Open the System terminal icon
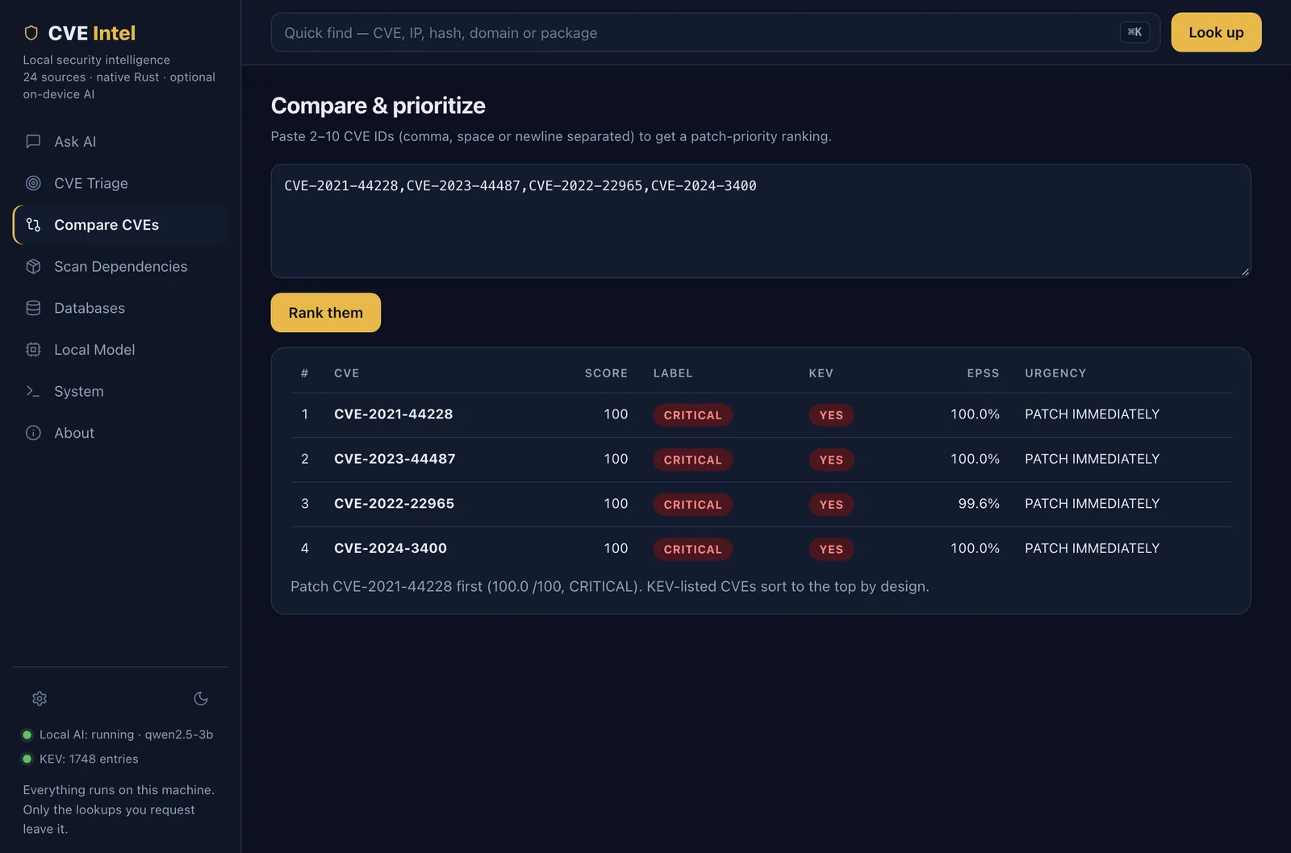The width and height of the screenshot is (1291, 853). [x=33, y=391]
